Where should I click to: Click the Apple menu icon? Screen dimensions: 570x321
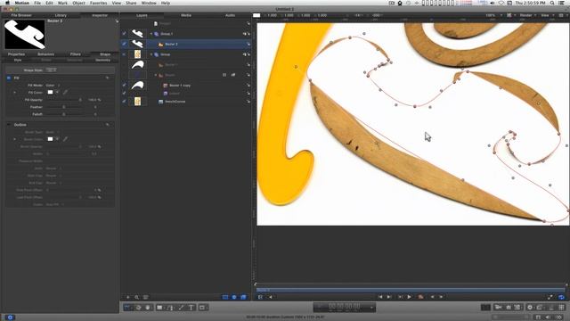coord(7,3)
